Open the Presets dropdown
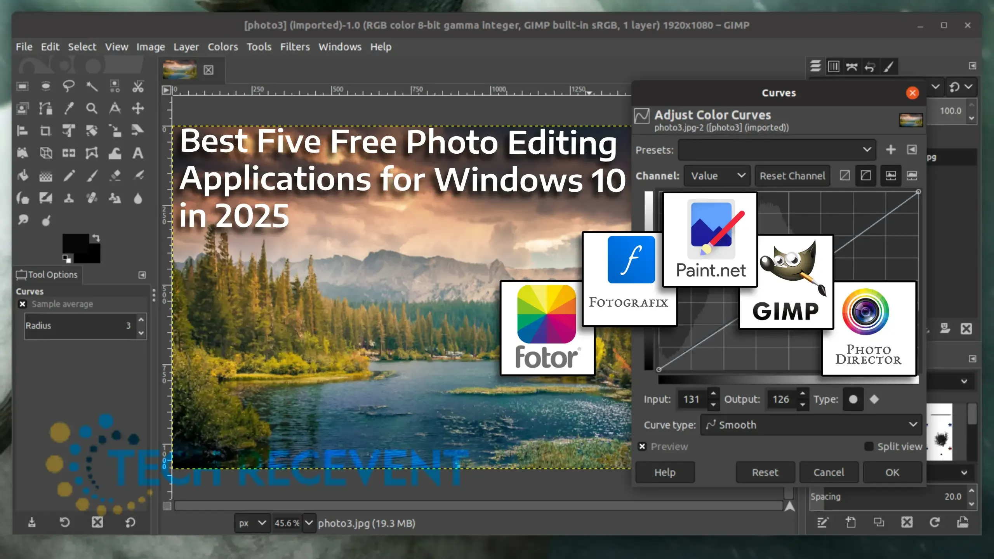Viewport: 994px width, 559px height. pyautogui.click(x=777, y=150)
